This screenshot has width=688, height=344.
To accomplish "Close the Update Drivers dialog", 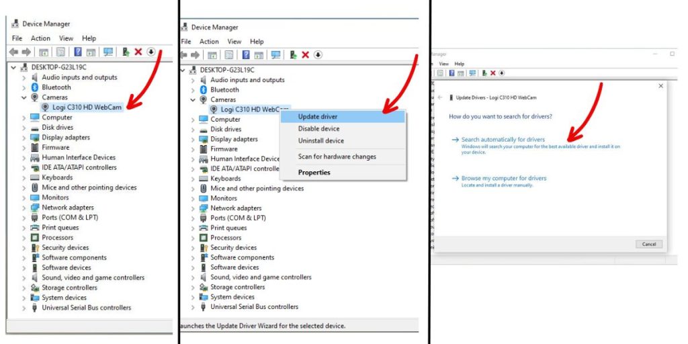I will (x=661, y=86).
